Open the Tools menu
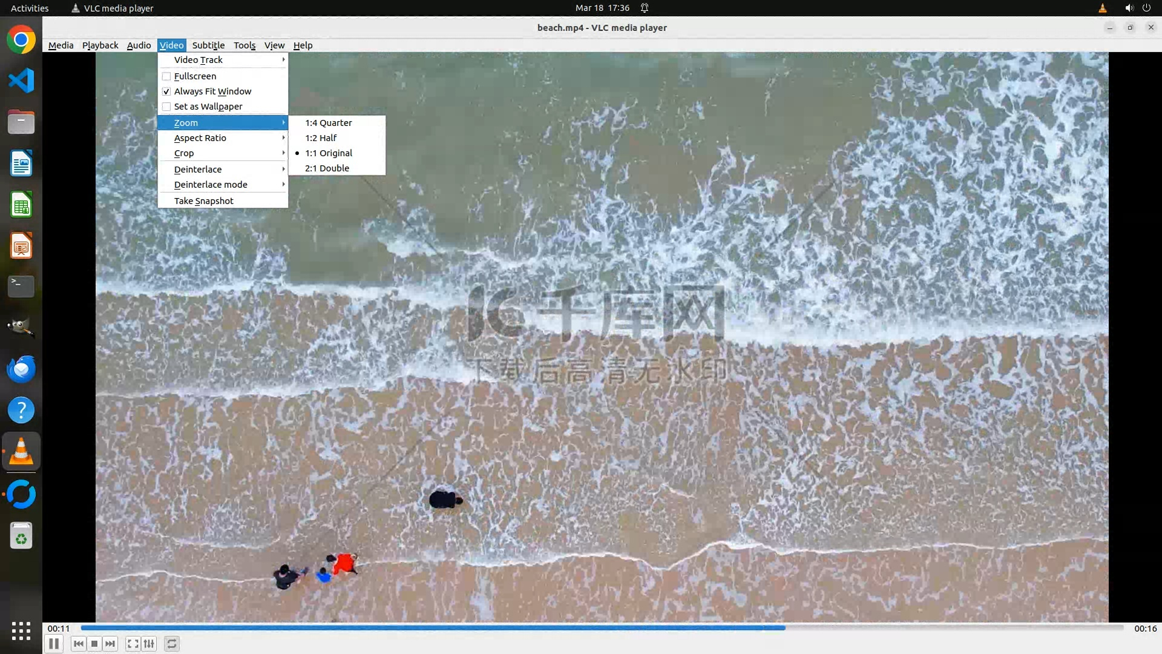Image resolution: width=1162 pixels, height=654 pixels. [x=245, y=45]
